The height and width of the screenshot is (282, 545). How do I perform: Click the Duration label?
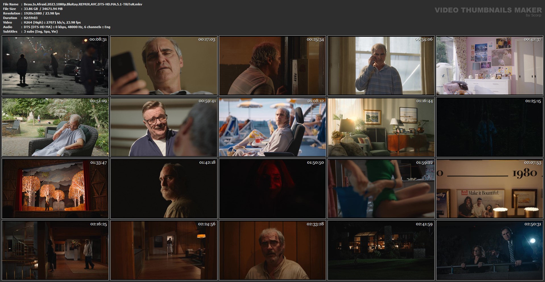point(10,18)
